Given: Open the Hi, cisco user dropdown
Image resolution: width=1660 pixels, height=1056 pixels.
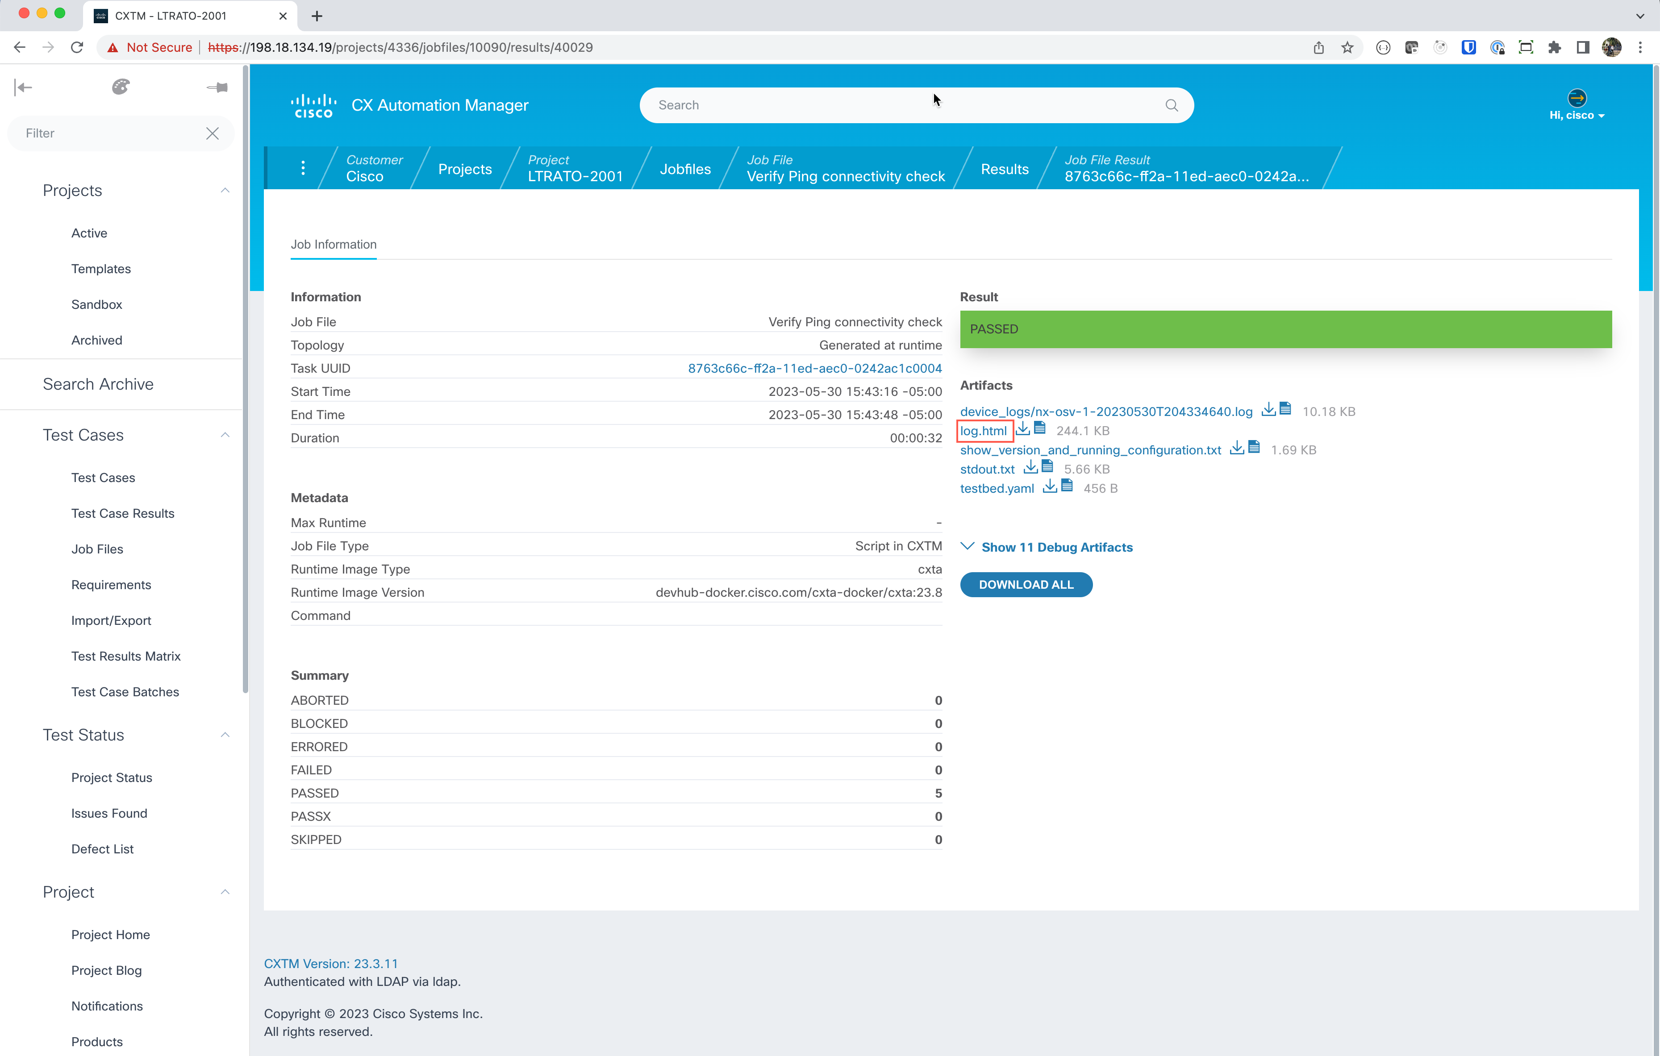Looking at the screenshot, I should tap(1577, 115).
